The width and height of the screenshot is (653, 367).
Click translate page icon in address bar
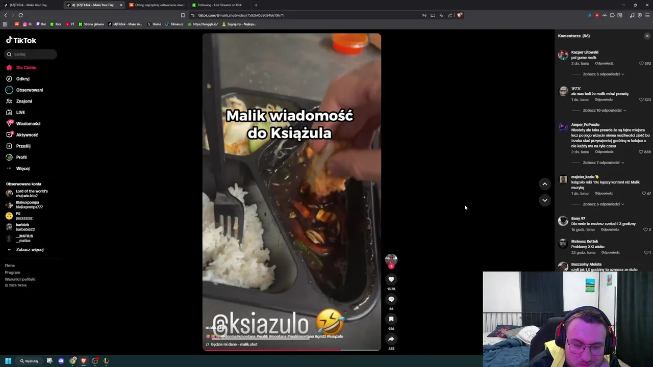pyautogui.click(x=441, y=15)
